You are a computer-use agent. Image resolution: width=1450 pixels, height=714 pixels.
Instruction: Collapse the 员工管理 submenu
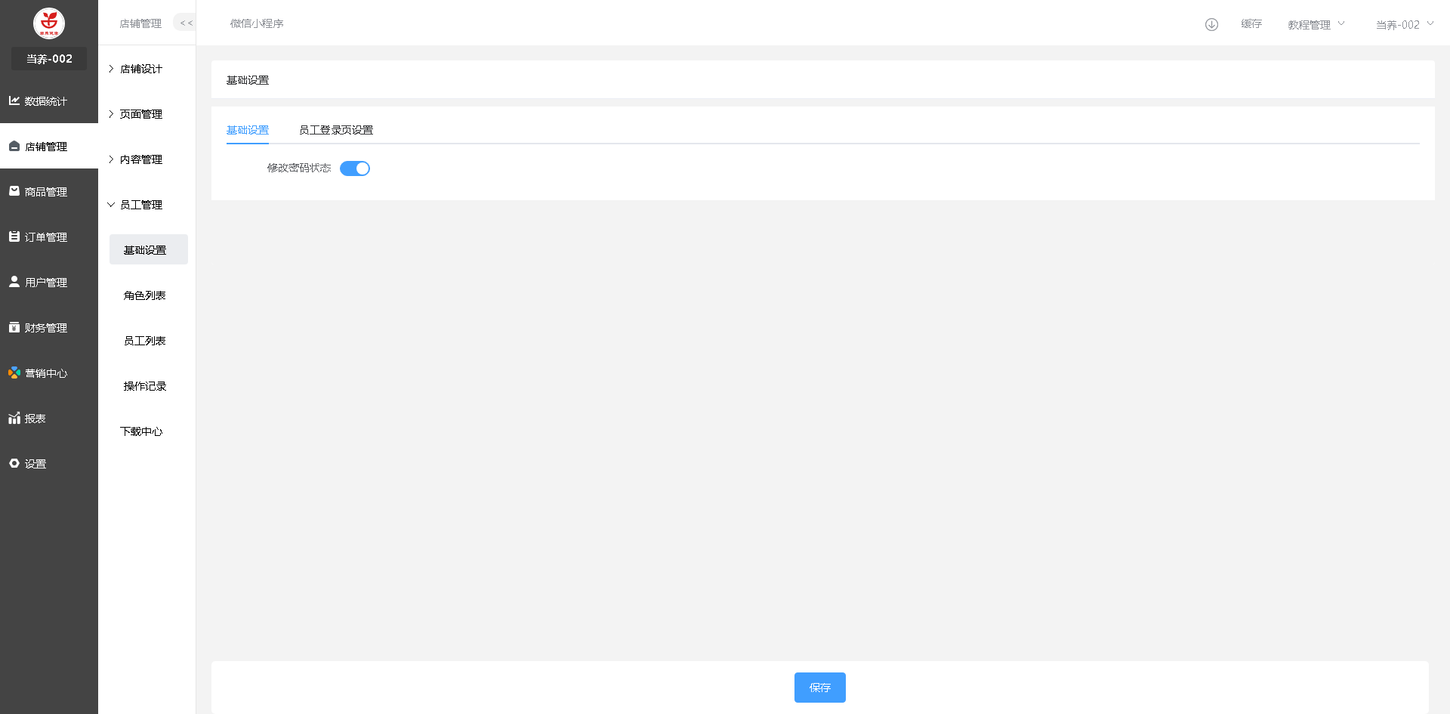pyautogui.click(x=141, y=205)
